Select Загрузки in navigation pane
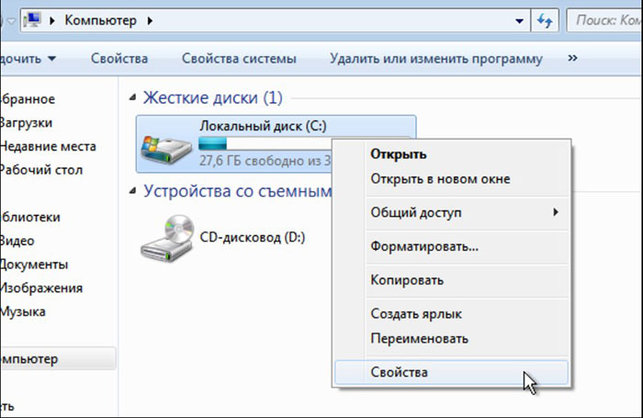Viewport: 643px width, 418px height. tap(27, 123)
